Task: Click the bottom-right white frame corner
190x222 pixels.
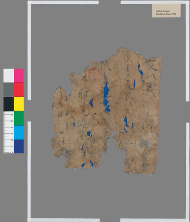Action: pos(188,220)
